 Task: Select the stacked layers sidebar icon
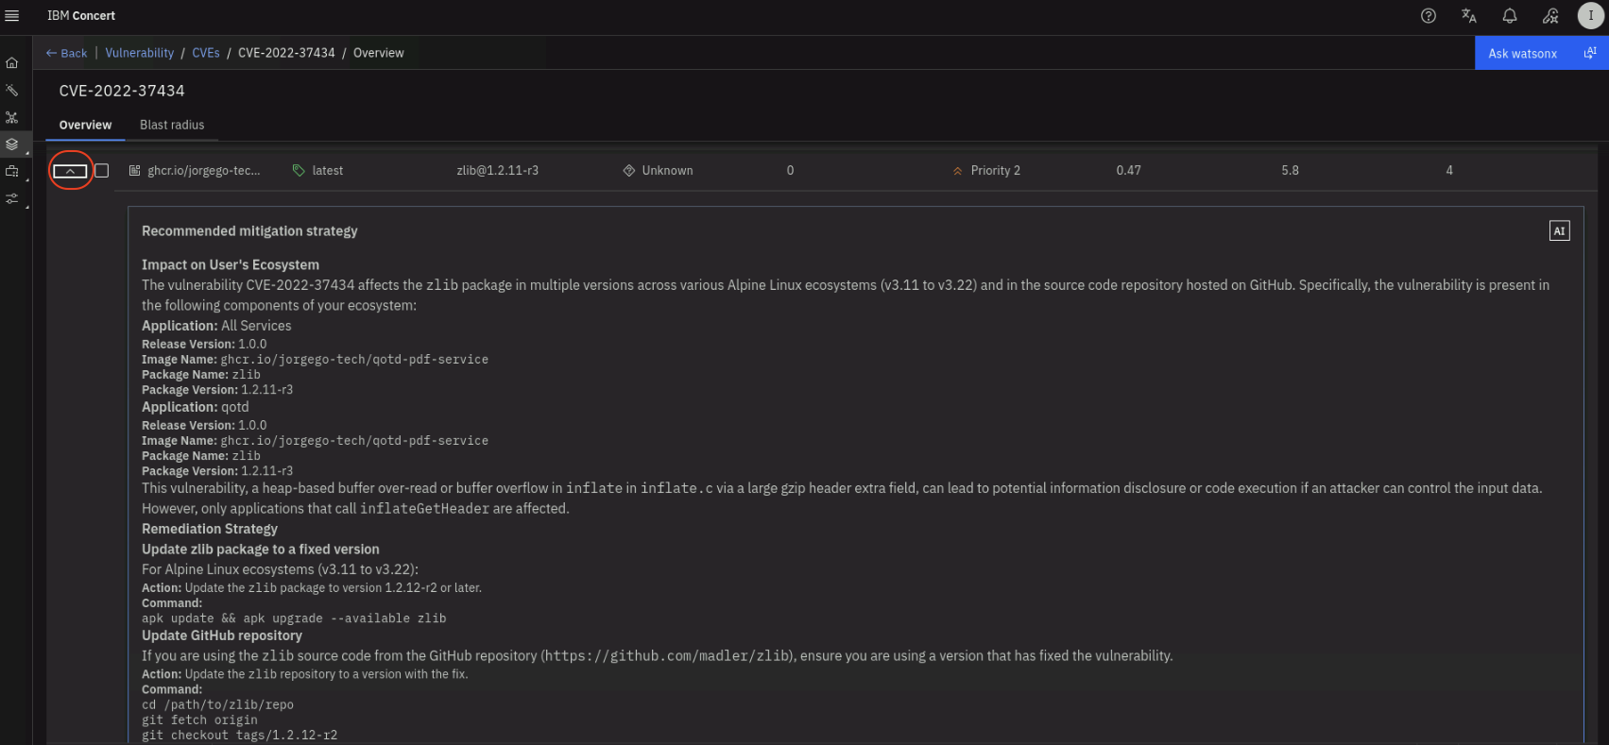click(x=12, y=144)
